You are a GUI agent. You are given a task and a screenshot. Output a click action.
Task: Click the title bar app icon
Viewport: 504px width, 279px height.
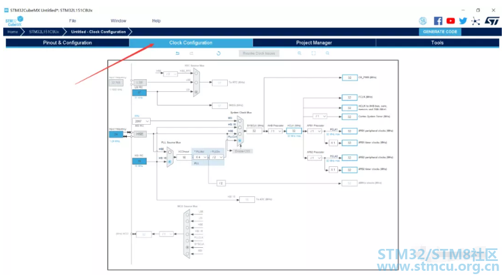[x=6, y=10]
